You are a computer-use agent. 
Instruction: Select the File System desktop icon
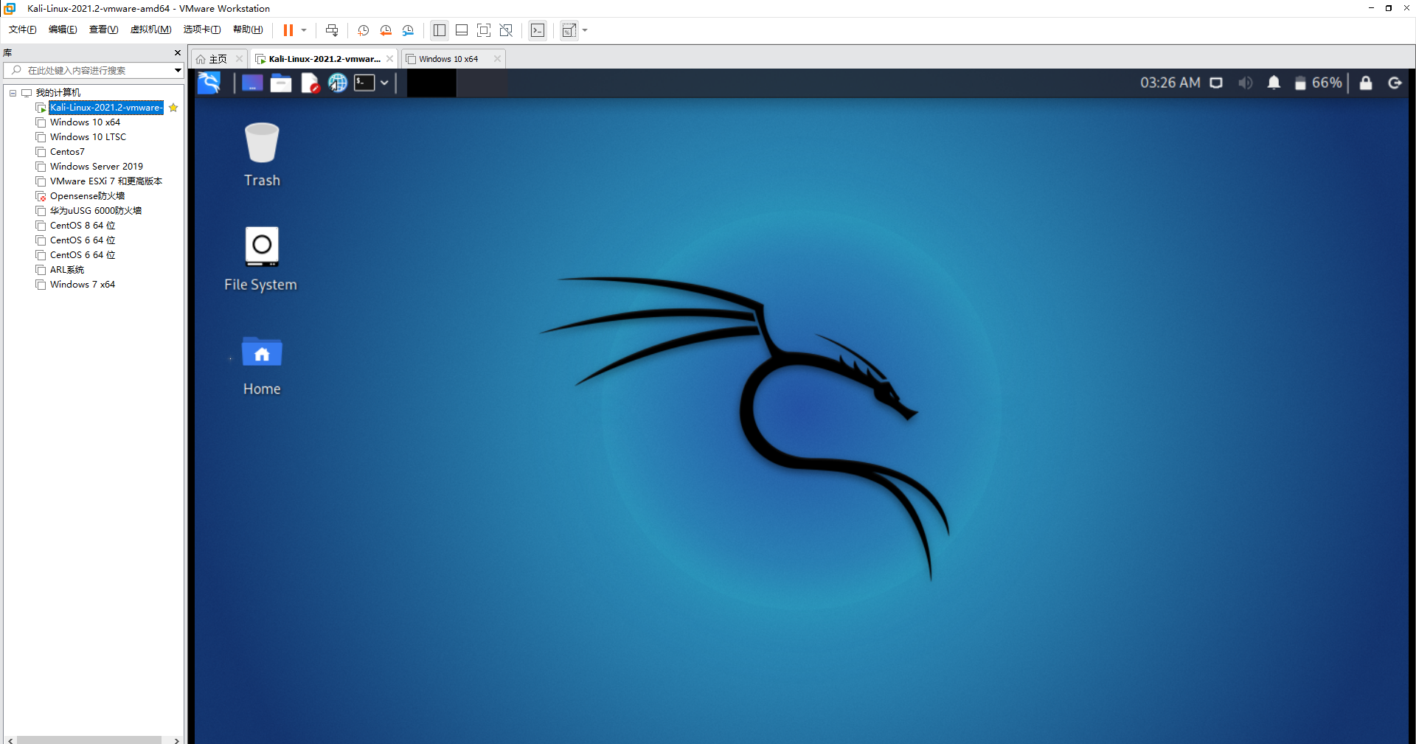click(x=261, y=259)
